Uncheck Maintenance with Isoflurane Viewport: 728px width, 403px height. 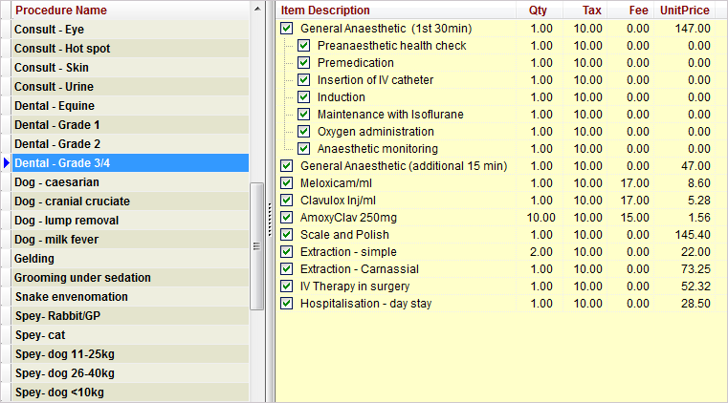click(x=304, y=115)
